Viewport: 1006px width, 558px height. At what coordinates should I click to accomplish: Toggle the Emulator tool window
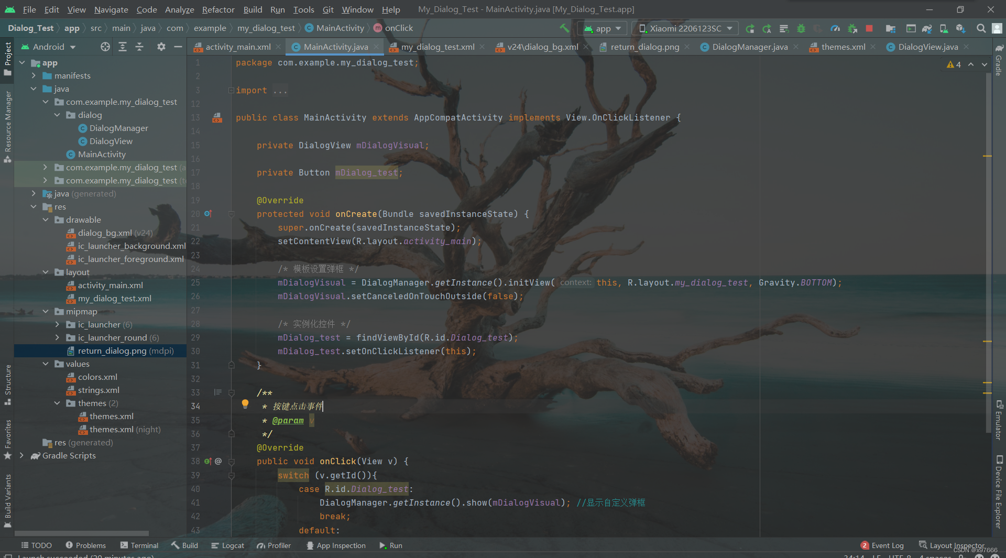(999, 421)
